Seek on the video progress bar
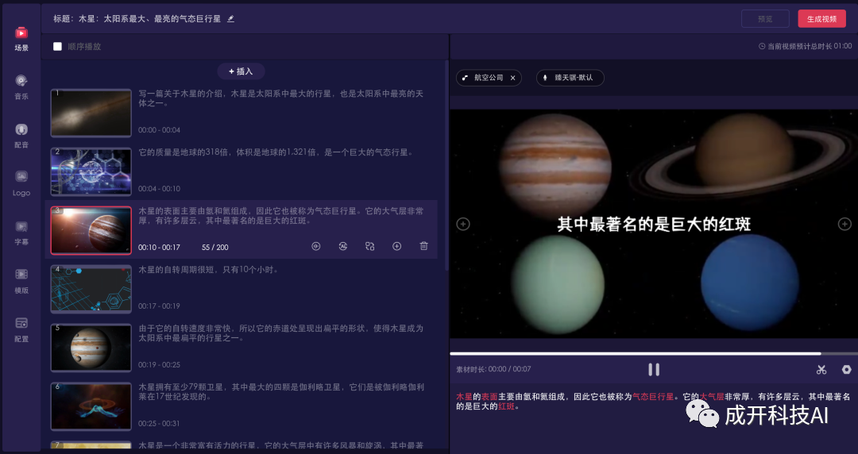This screenshot has width=858, height=454. click(x=653, y=354)
